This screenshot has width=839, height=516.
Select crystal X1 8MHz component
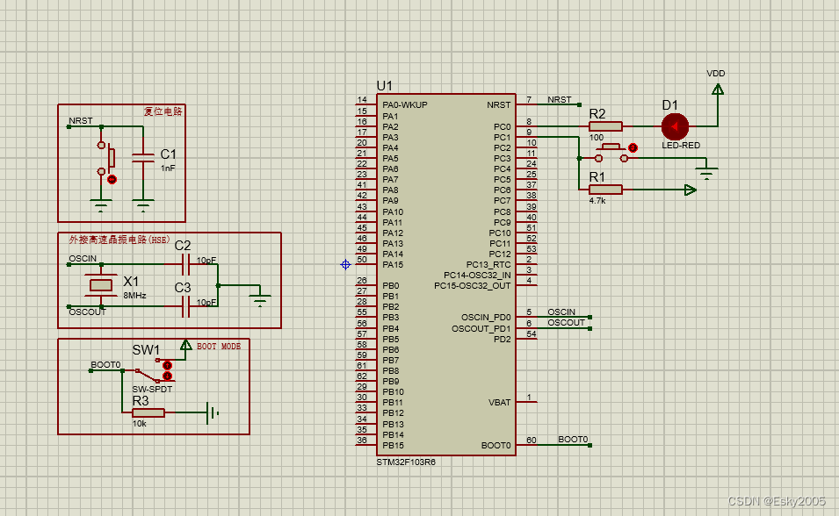tap(101, 285)
